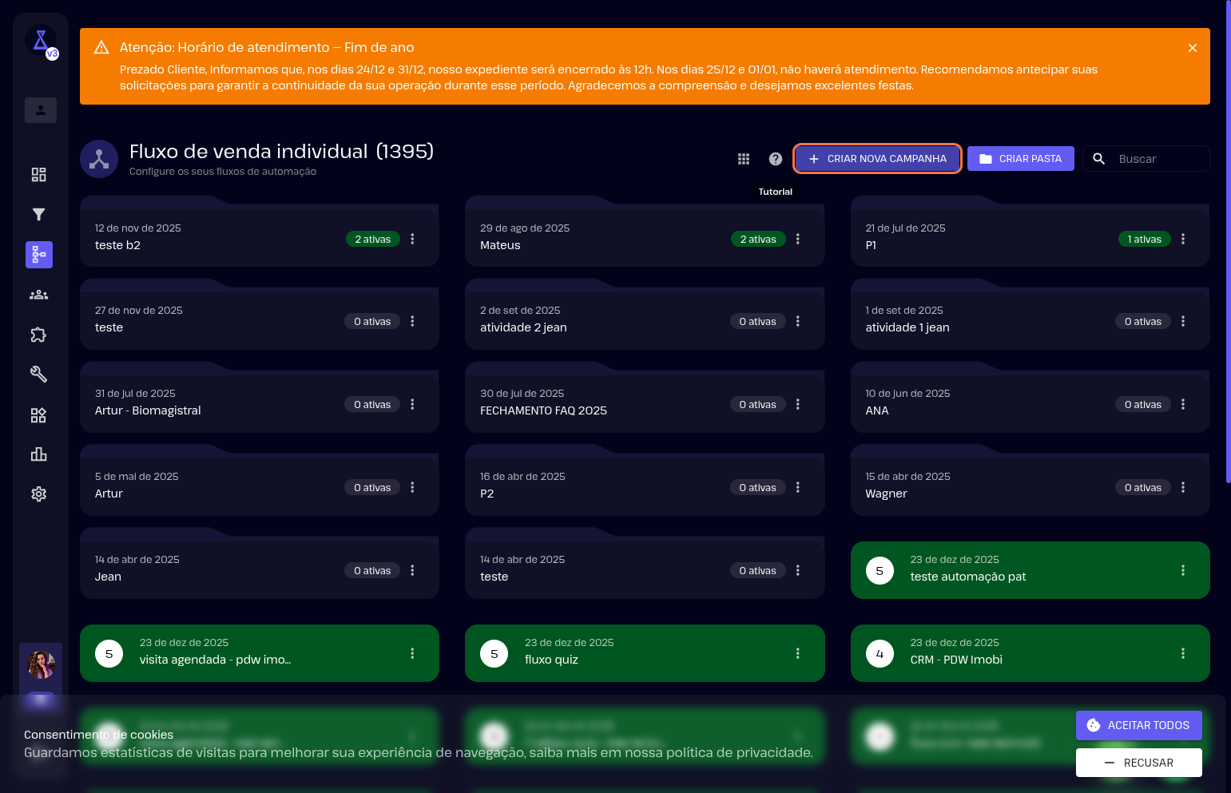Open options menu for Mateus folder
The image size is (1231, 793).
(x=797, y=239)
